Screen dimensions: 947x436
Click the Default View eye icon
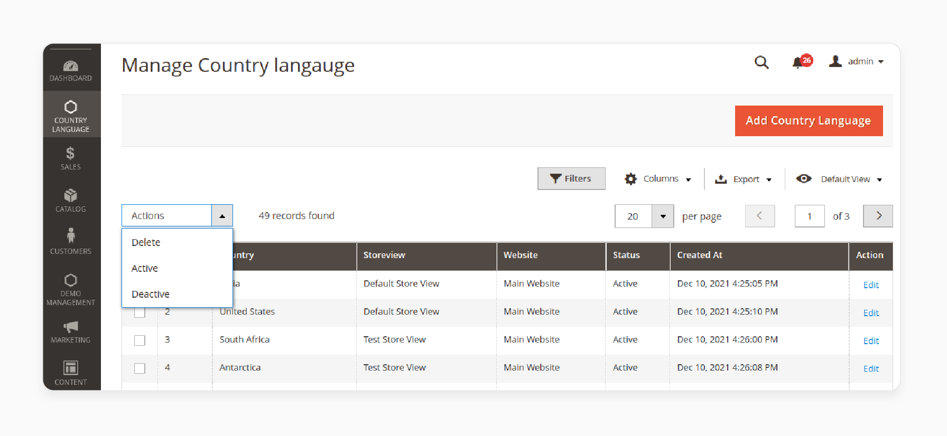(x=804, y=178)
